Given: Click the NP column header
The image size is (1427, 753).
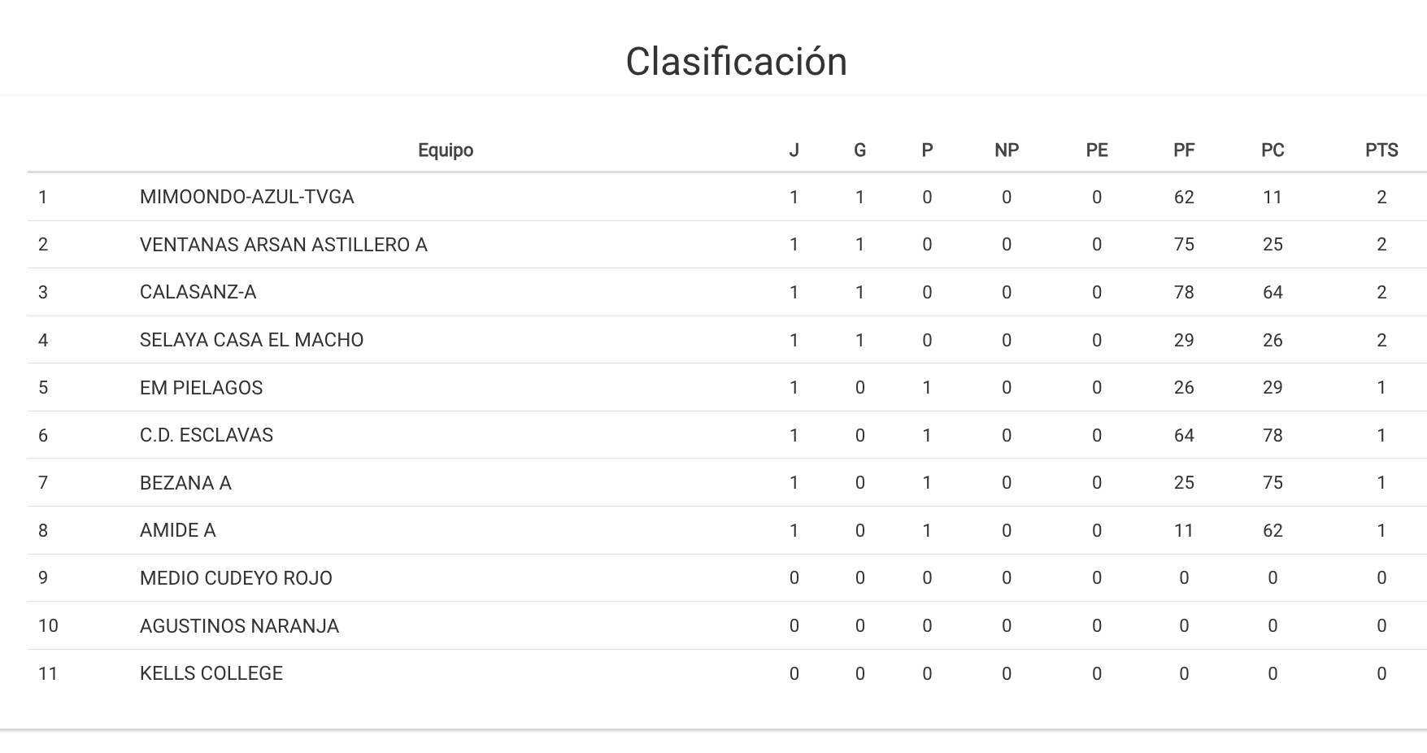Looking at the screenshot, I should coord(1006,150).
